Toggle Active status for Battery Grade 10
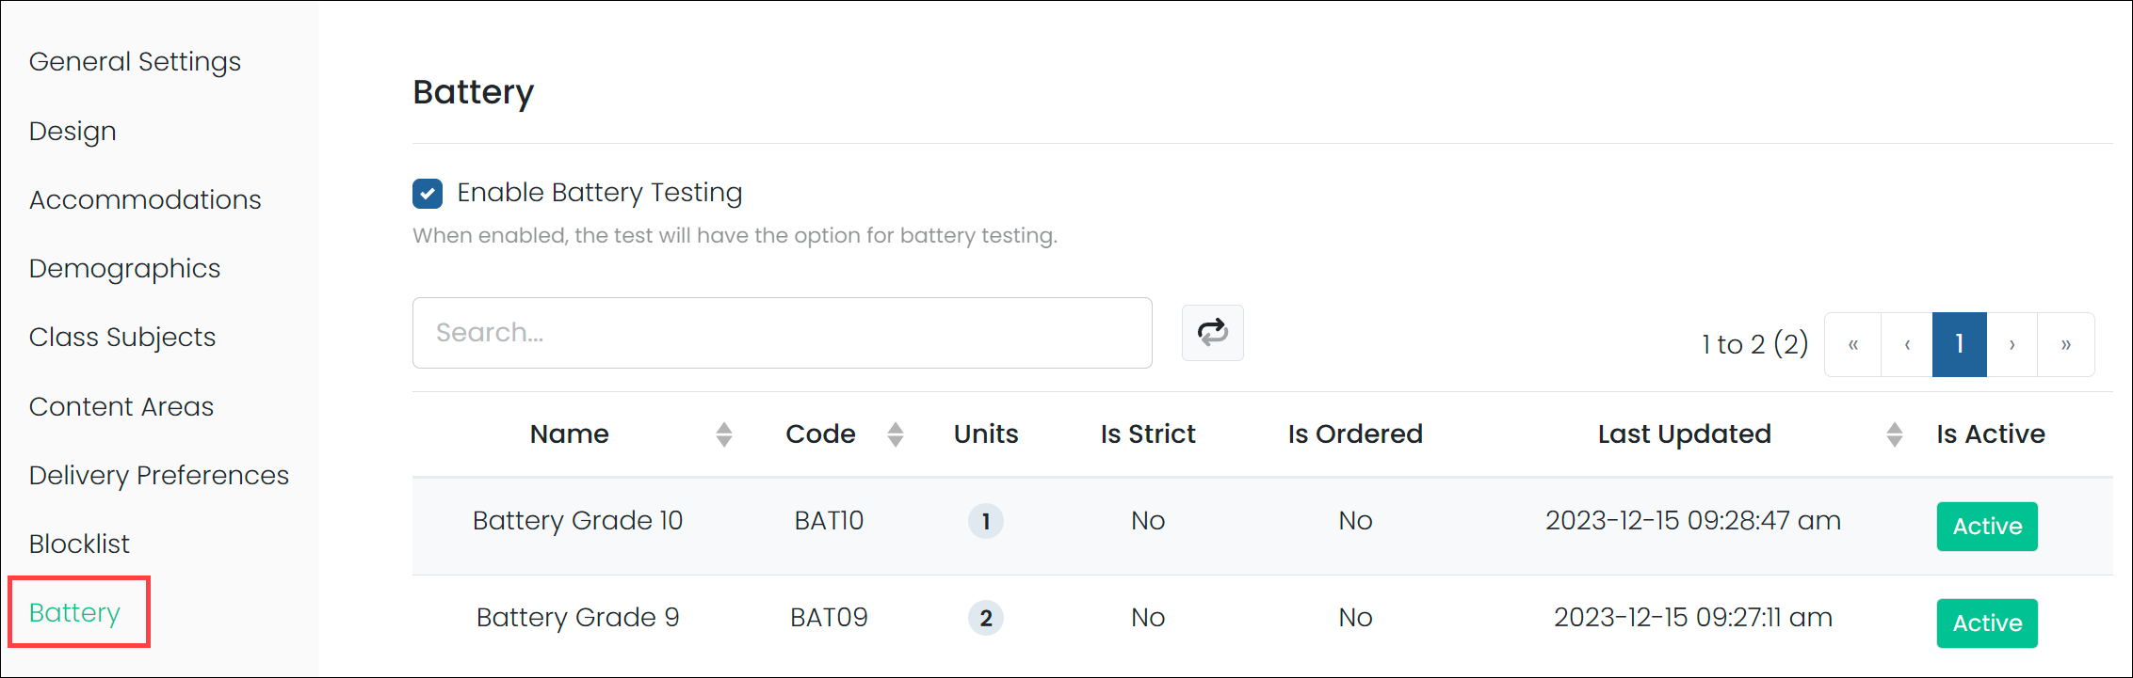 1986,527
